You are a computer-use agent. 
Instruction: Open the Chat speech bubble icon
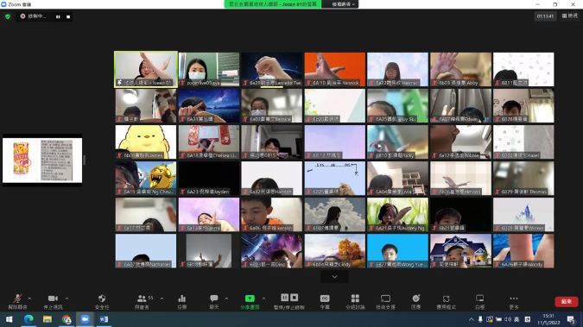[214, 301]
